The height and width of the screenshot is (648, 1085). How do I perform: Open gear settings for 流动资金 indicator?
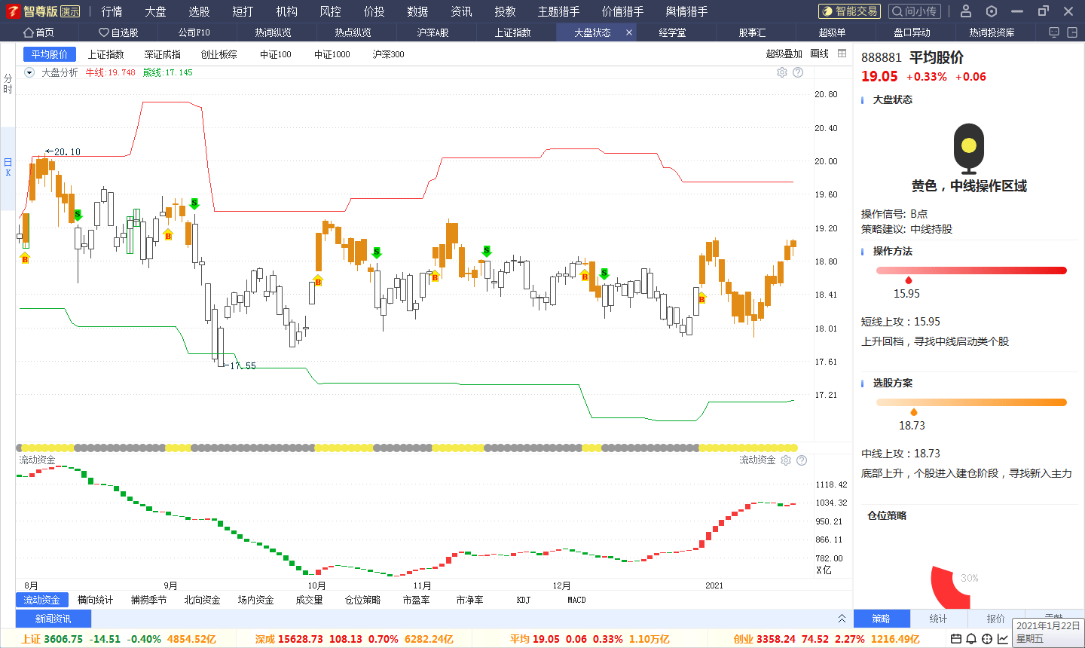[x=786, y=460]
